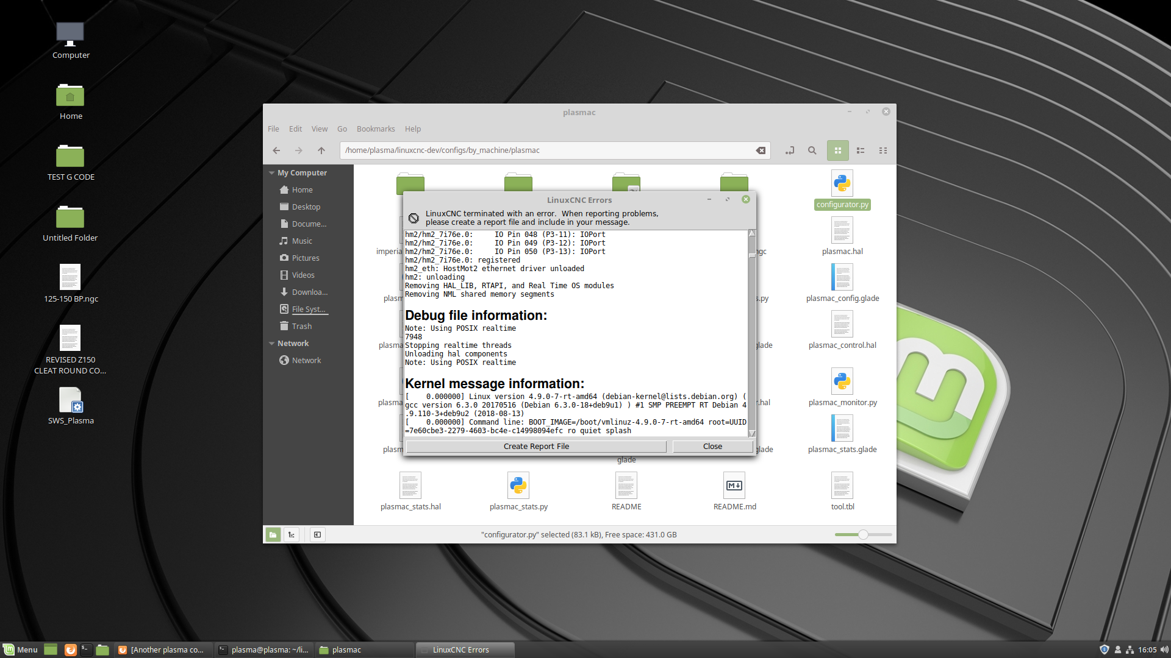Click Create Report File button
Screen dimensions: 1171x658
click(x=536, y=447)
